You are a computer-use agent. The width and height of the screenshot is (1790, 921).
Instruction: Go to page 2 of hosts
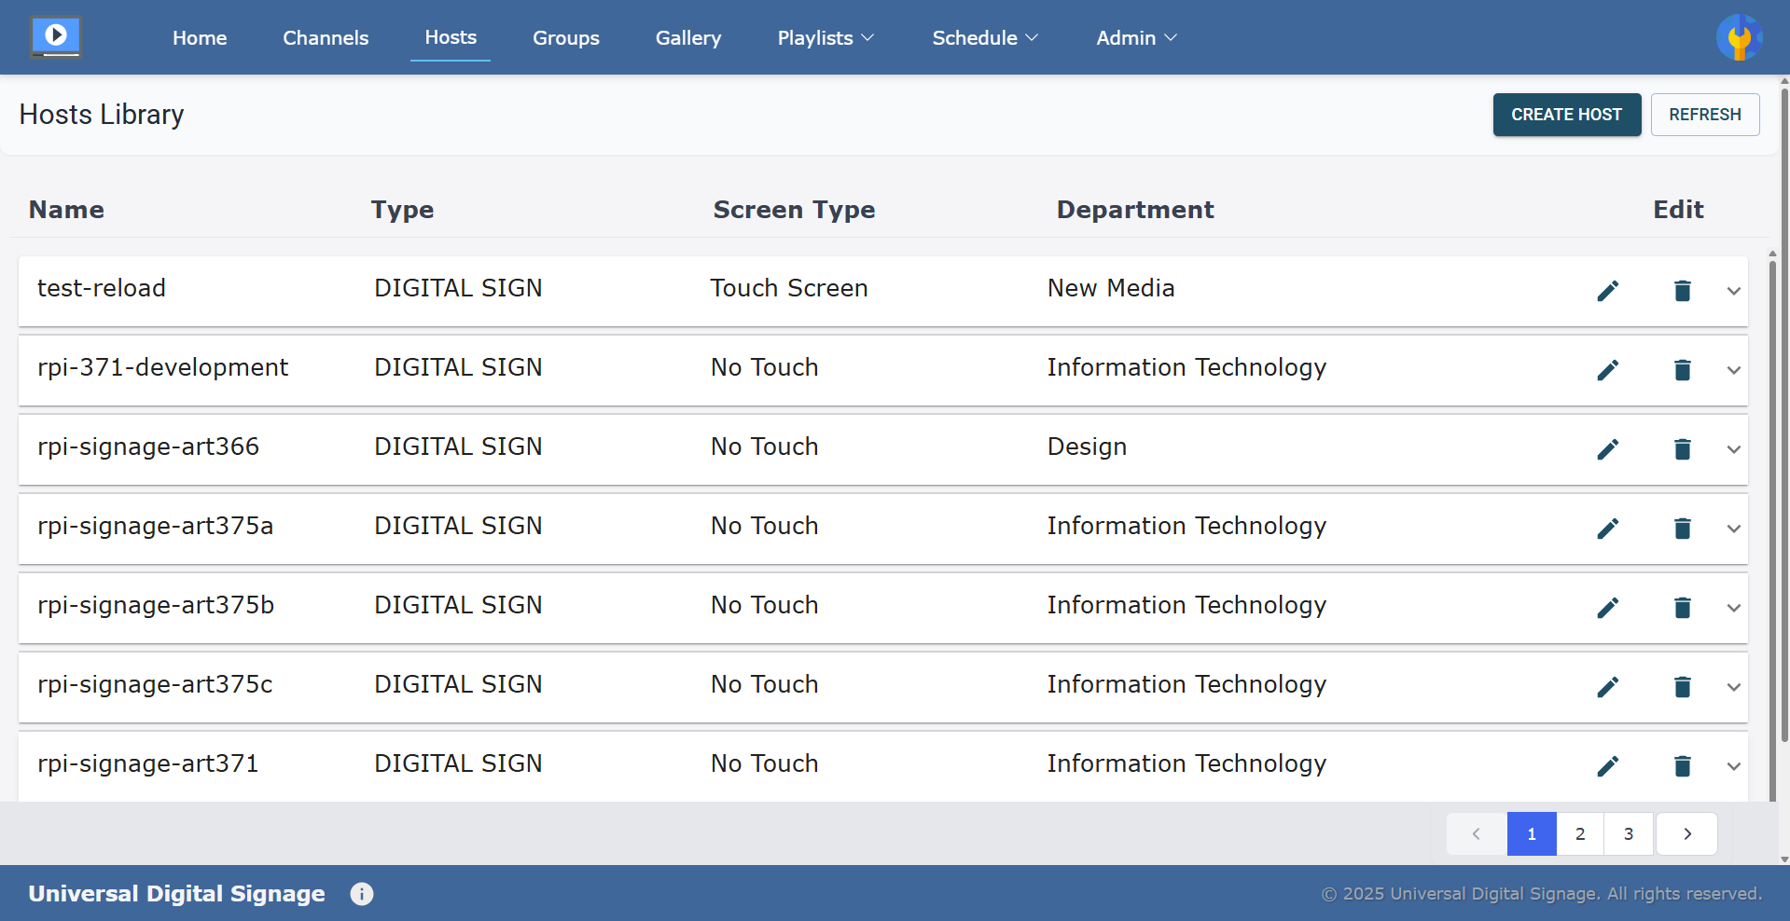click(1579, 834)
